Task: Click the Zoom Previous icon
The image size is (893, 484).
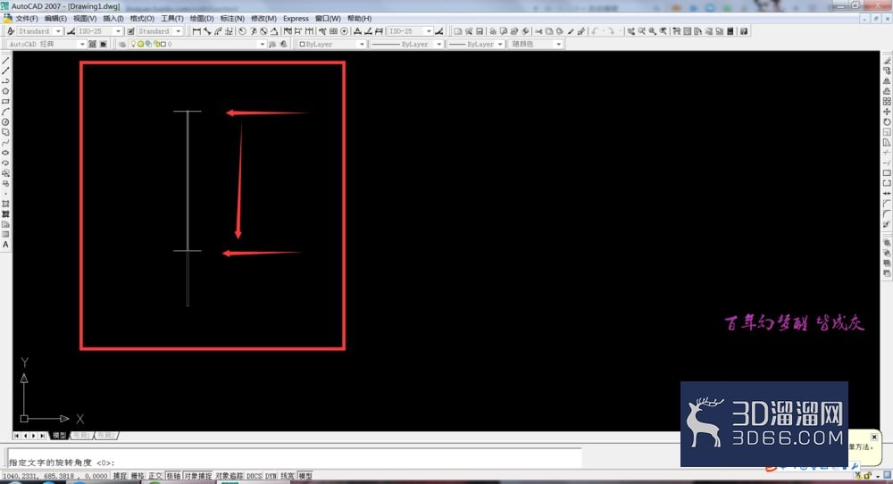Action: point(663,31)
